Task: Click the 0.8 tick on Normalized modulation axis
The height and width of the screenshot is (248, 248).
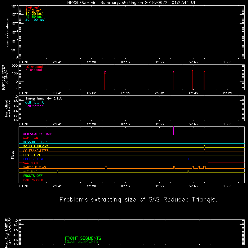Action: [15, 101]
